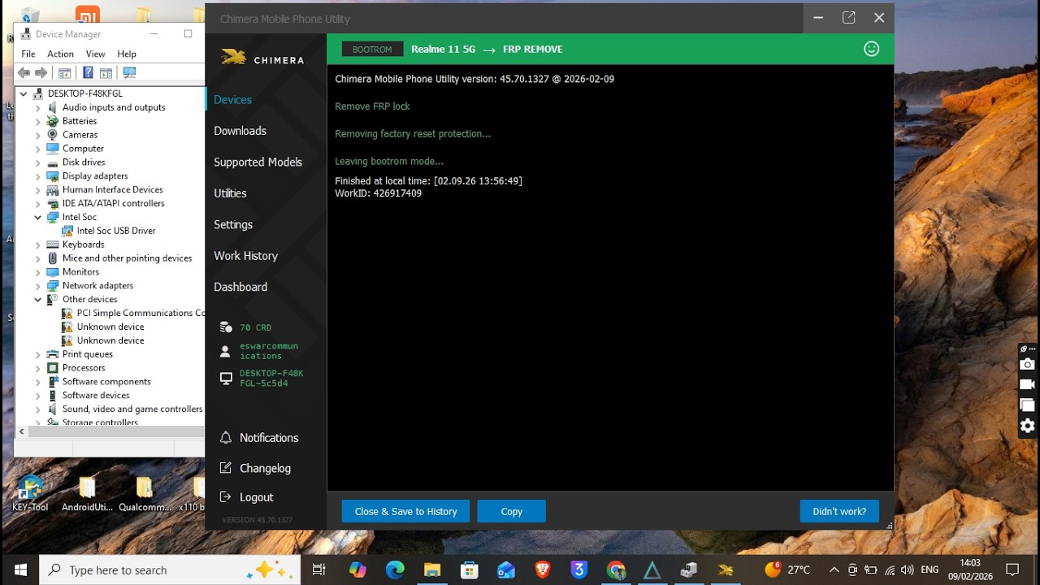Expand the Disk drives node

(38, 162)
